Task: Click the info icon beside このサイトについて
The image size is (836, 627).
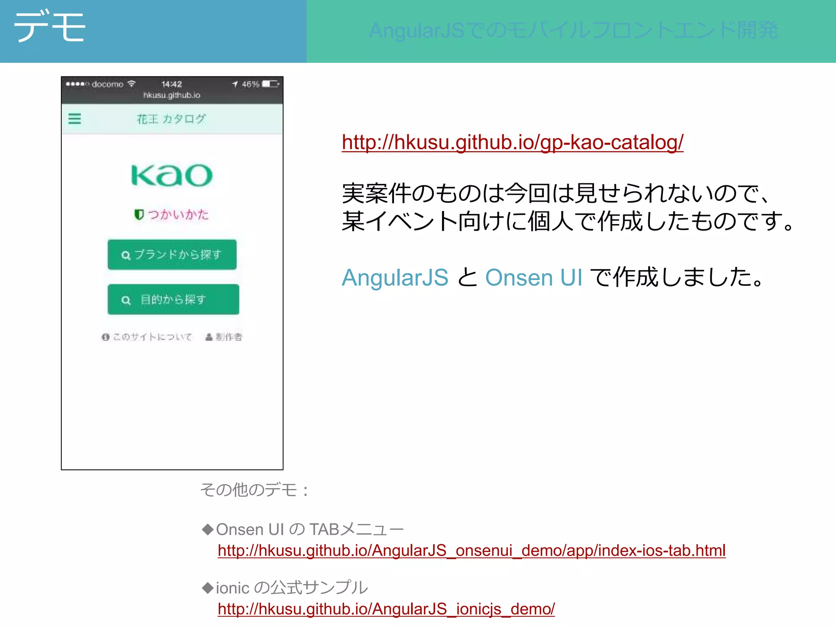Action: pyautogui.click(x=106, y=337)
